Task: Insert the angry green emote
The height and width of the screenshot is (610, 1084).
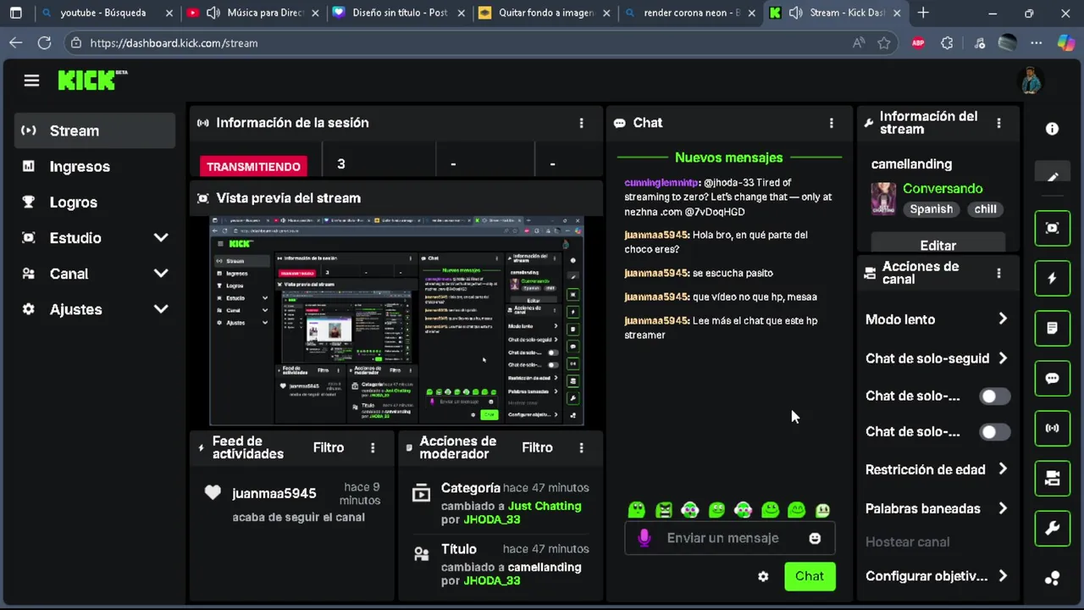Action: 664,510
